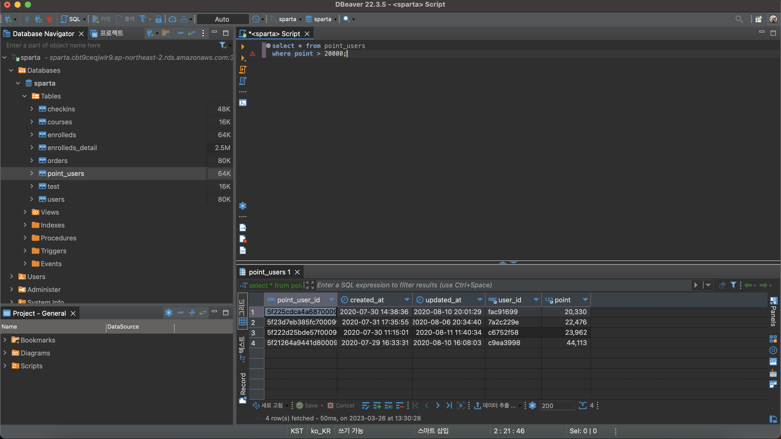
Task: Click the Execute SQL script icon
Action: click(243, 70)
